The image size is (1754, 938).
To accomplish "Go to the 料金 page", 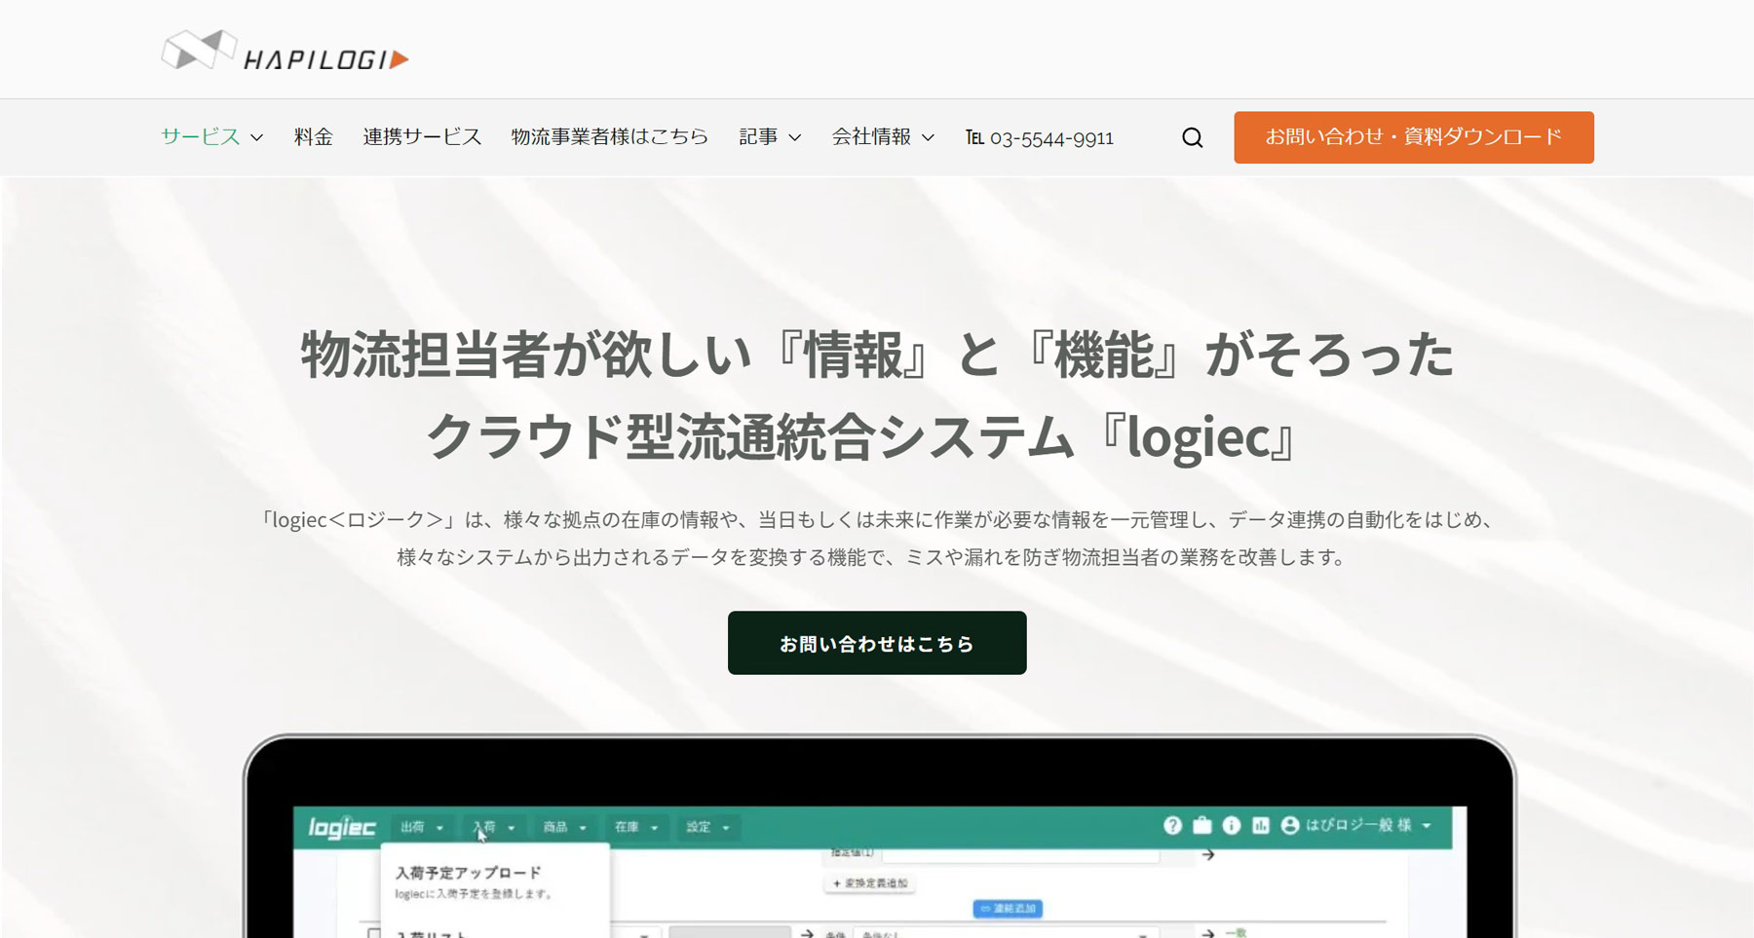I will (x=314, y=136).
